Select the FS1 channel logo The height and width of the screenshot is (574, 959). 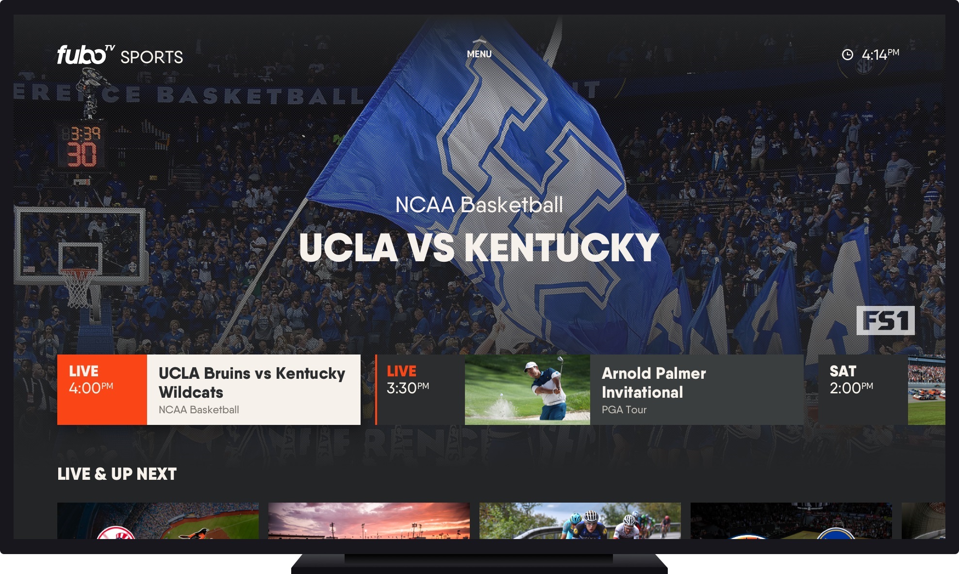pos(885,321)
